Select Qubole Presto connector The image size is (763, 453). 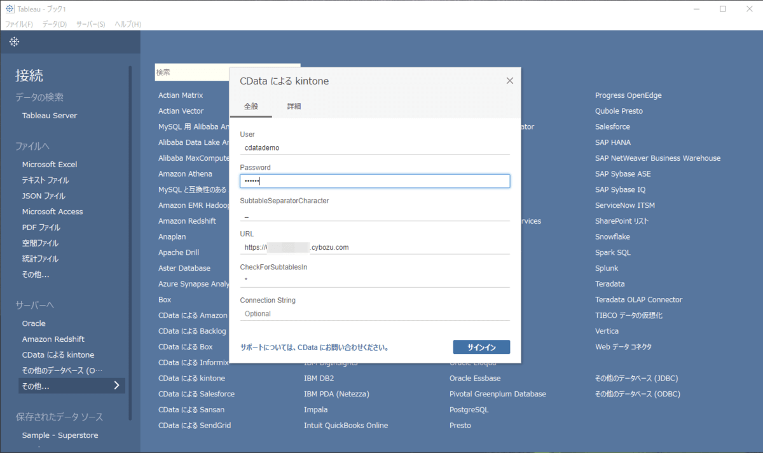coord(619,111)
